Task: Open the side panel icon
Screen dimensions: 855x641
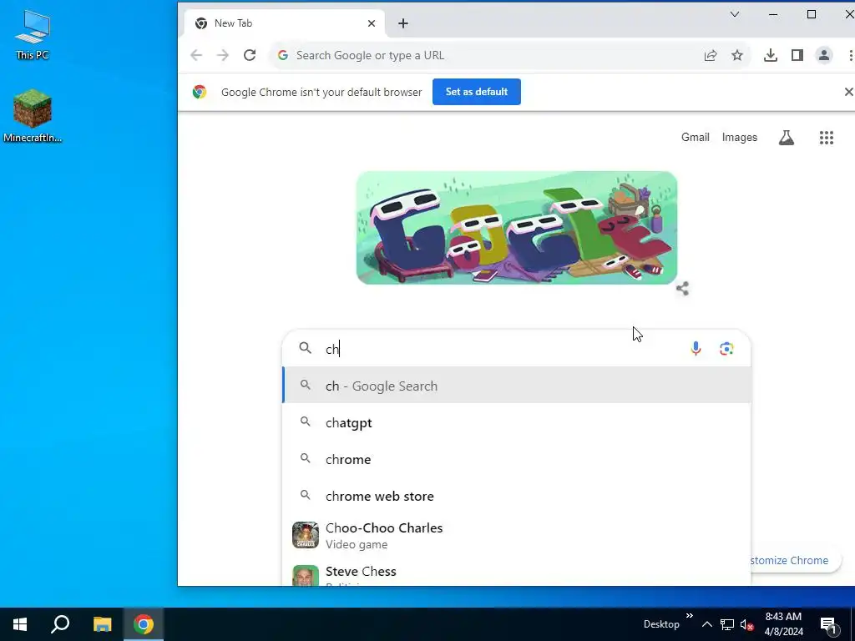Action: (x=797, y=55)
